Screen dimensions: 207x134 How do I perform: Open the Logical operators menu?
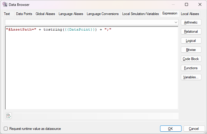pos(191,41)
